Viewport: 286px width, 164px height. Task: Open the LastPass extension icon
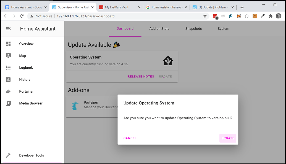[x=215, y=16]
